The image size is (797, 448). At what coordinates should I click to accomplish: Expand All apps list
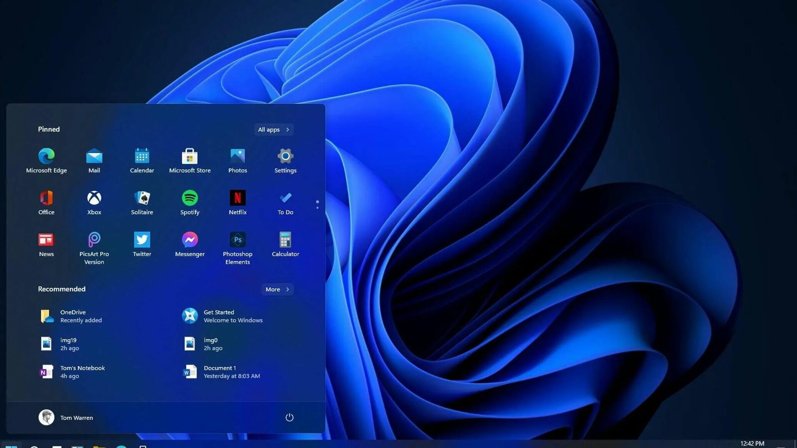point(274,129)
